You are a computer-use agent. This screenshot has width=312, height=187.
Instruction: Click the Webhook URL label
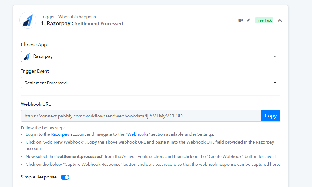point(35,104)
